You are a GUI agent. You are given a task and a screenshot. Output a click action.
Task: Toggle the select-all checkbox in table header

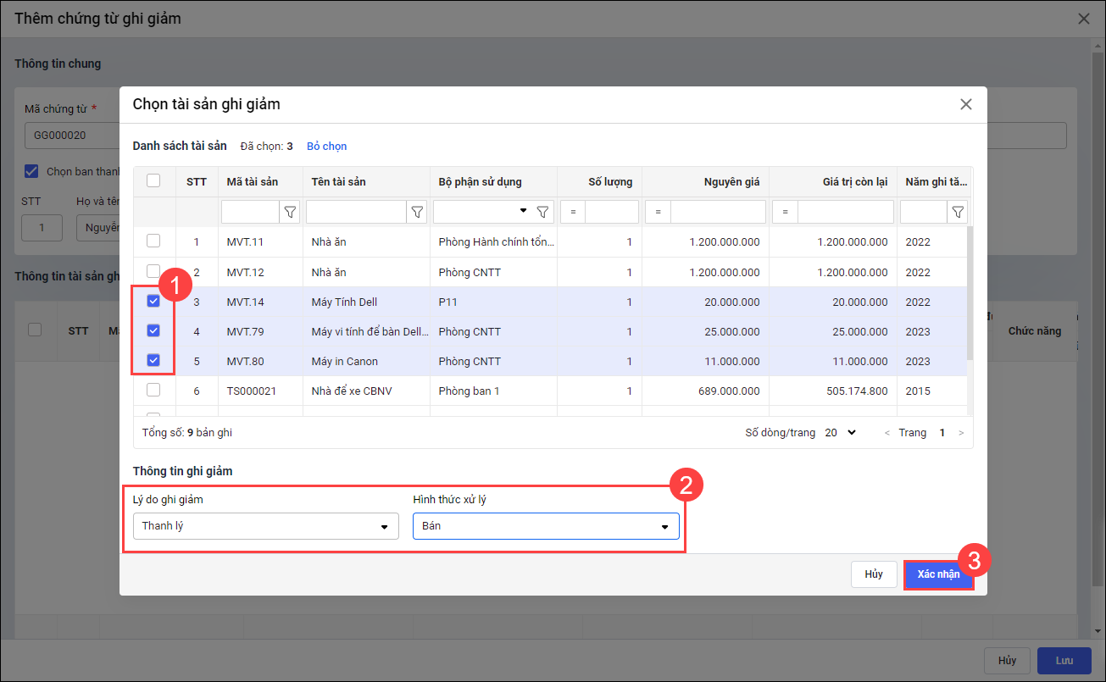[153, 180]
